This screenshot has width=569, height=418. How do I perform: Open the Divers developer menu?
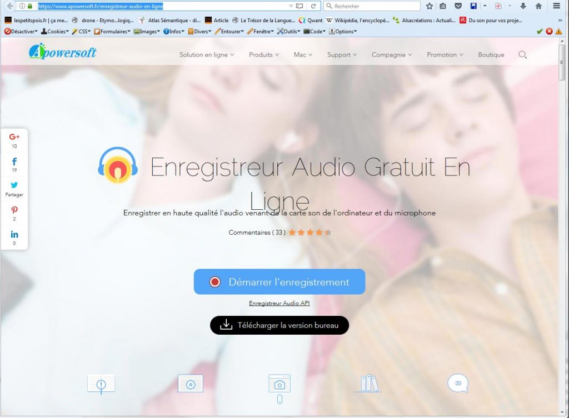click(x=199, y=31)
